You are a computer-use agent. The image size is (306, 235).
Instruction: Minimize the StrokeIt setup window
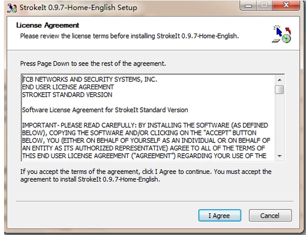point(248,5)
